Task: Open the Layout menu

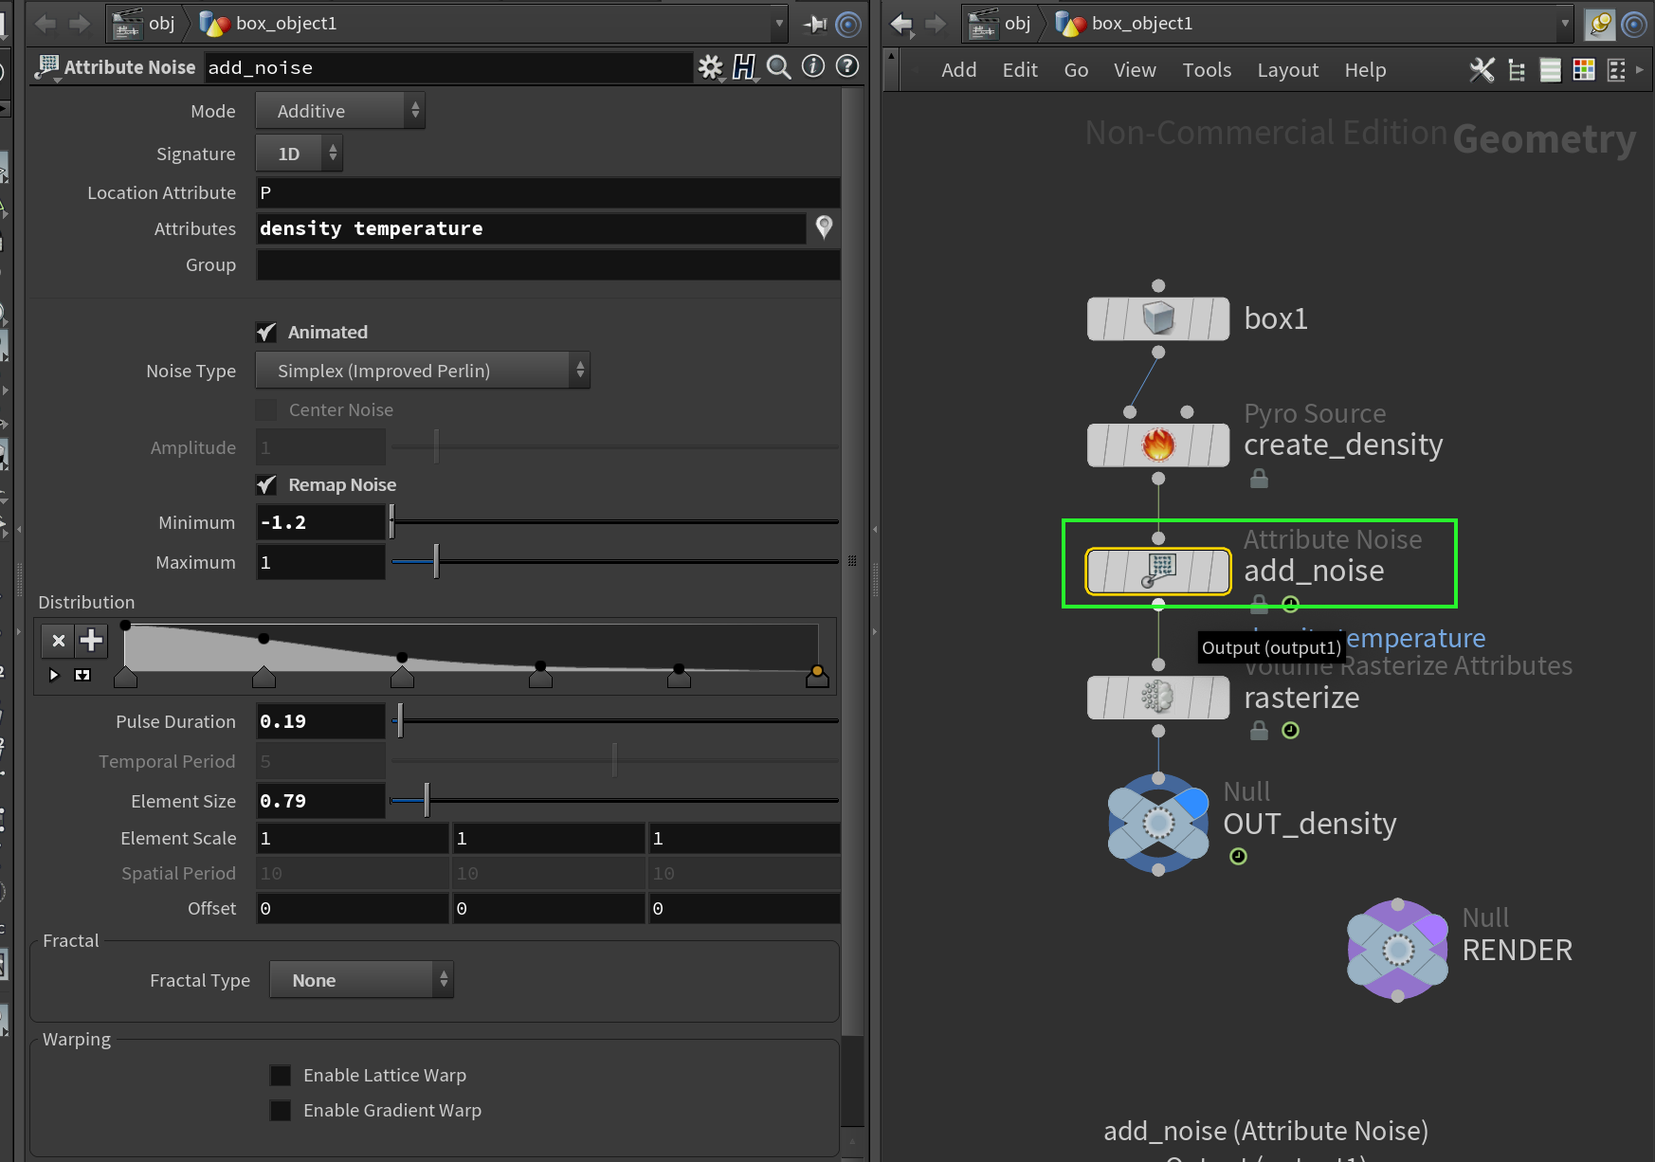Action: pyautogui.click(x=1287, y=69)
